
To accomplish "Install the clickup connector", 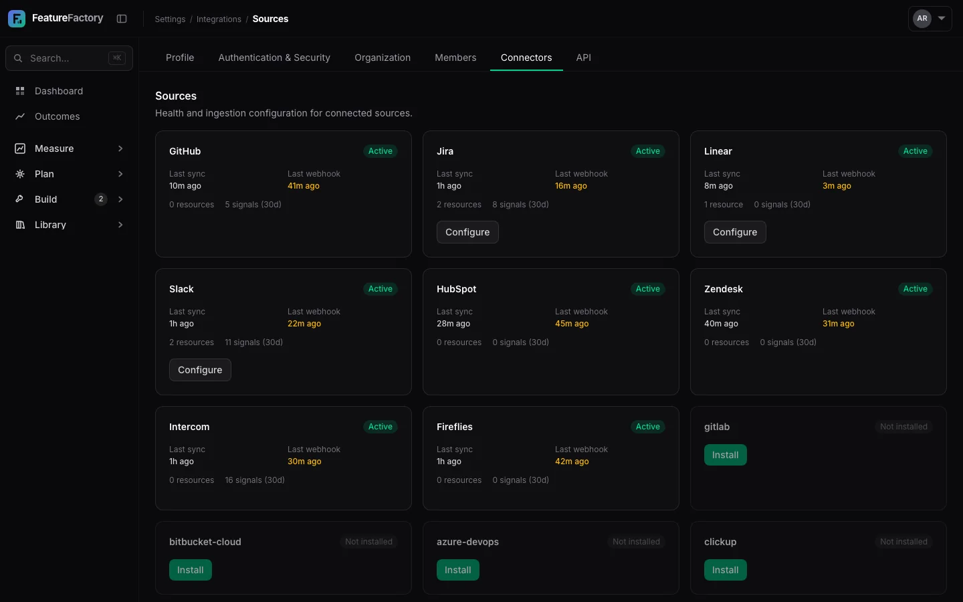I will [x=726, y=570].
